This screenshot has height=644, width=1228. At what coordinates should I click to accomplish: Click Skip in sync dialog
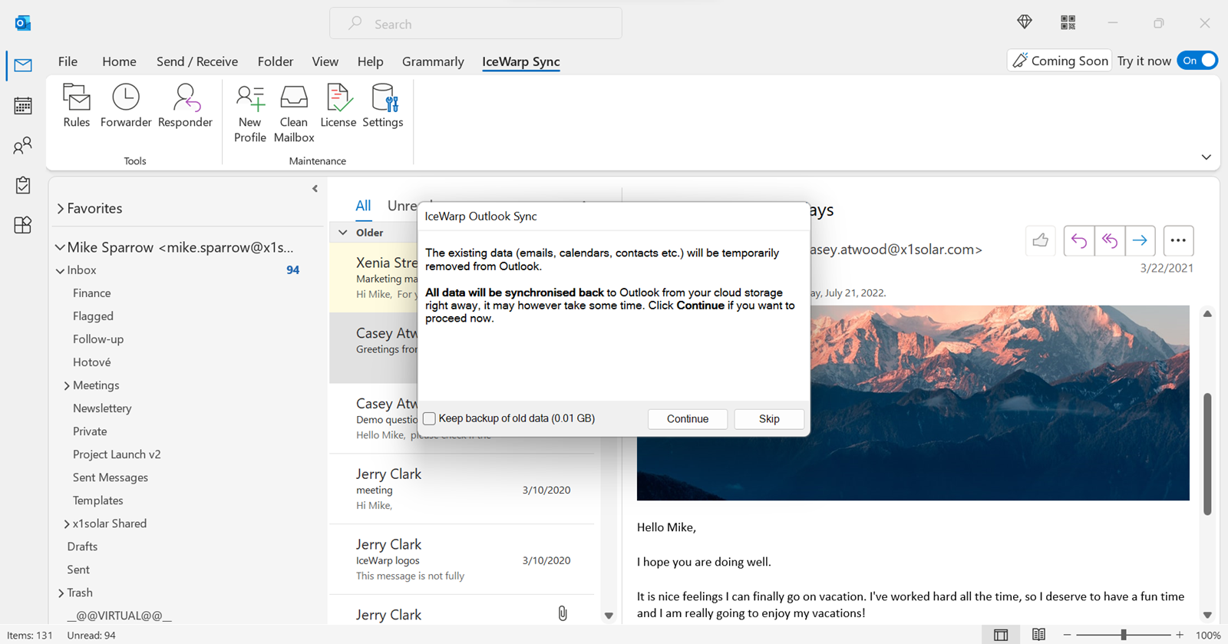point(769,418)
